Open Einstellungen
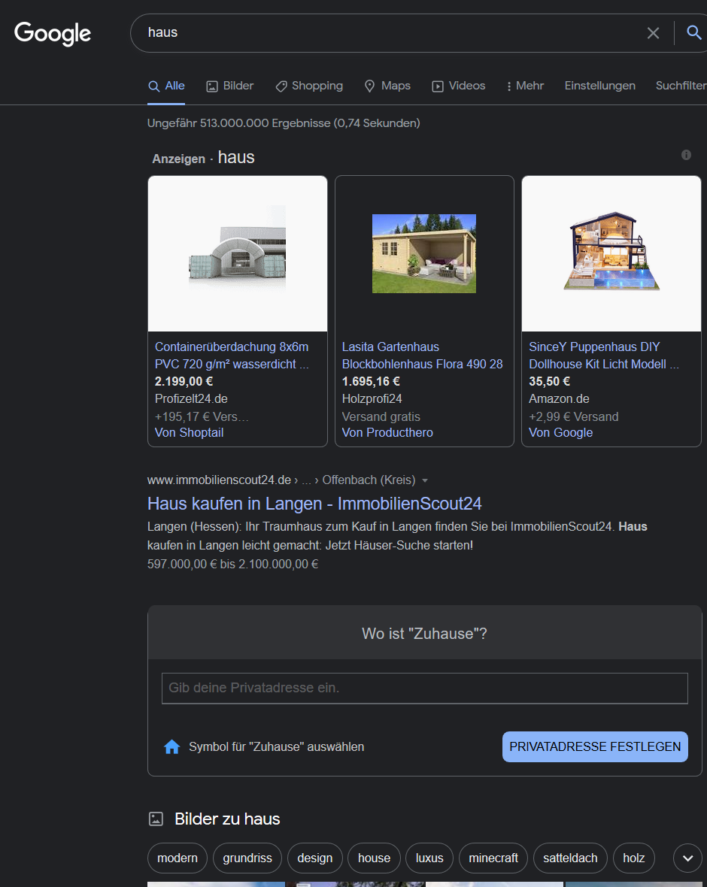The image size is (707, 887). click(x=599, y=86)
